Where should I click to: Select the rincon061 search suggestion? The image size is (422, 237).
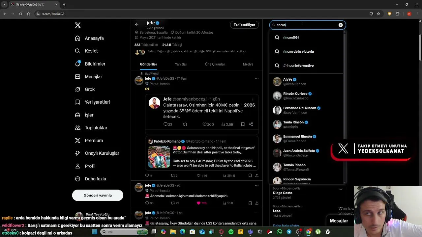[306, 38]
